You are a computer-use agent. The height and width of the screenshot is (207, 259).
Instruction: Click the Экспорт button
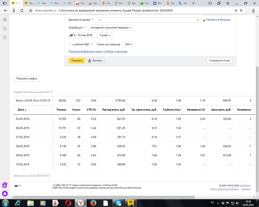[96, 61]
